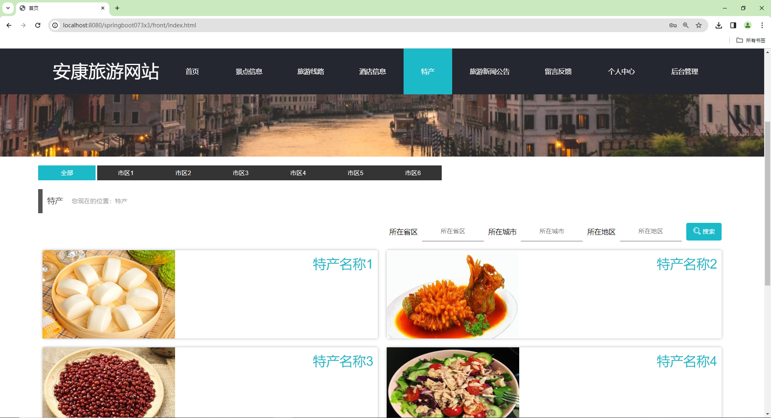Click the canal banner image
Image resolution: width=771 pixels, height=418 pixels.
[382, 125]
